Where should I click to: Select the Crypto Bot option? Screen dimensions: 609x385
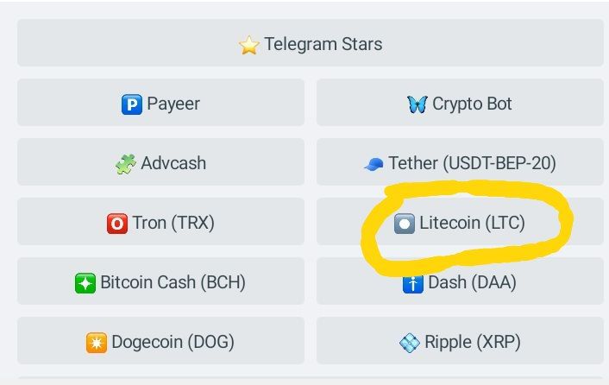coord(460,104)
